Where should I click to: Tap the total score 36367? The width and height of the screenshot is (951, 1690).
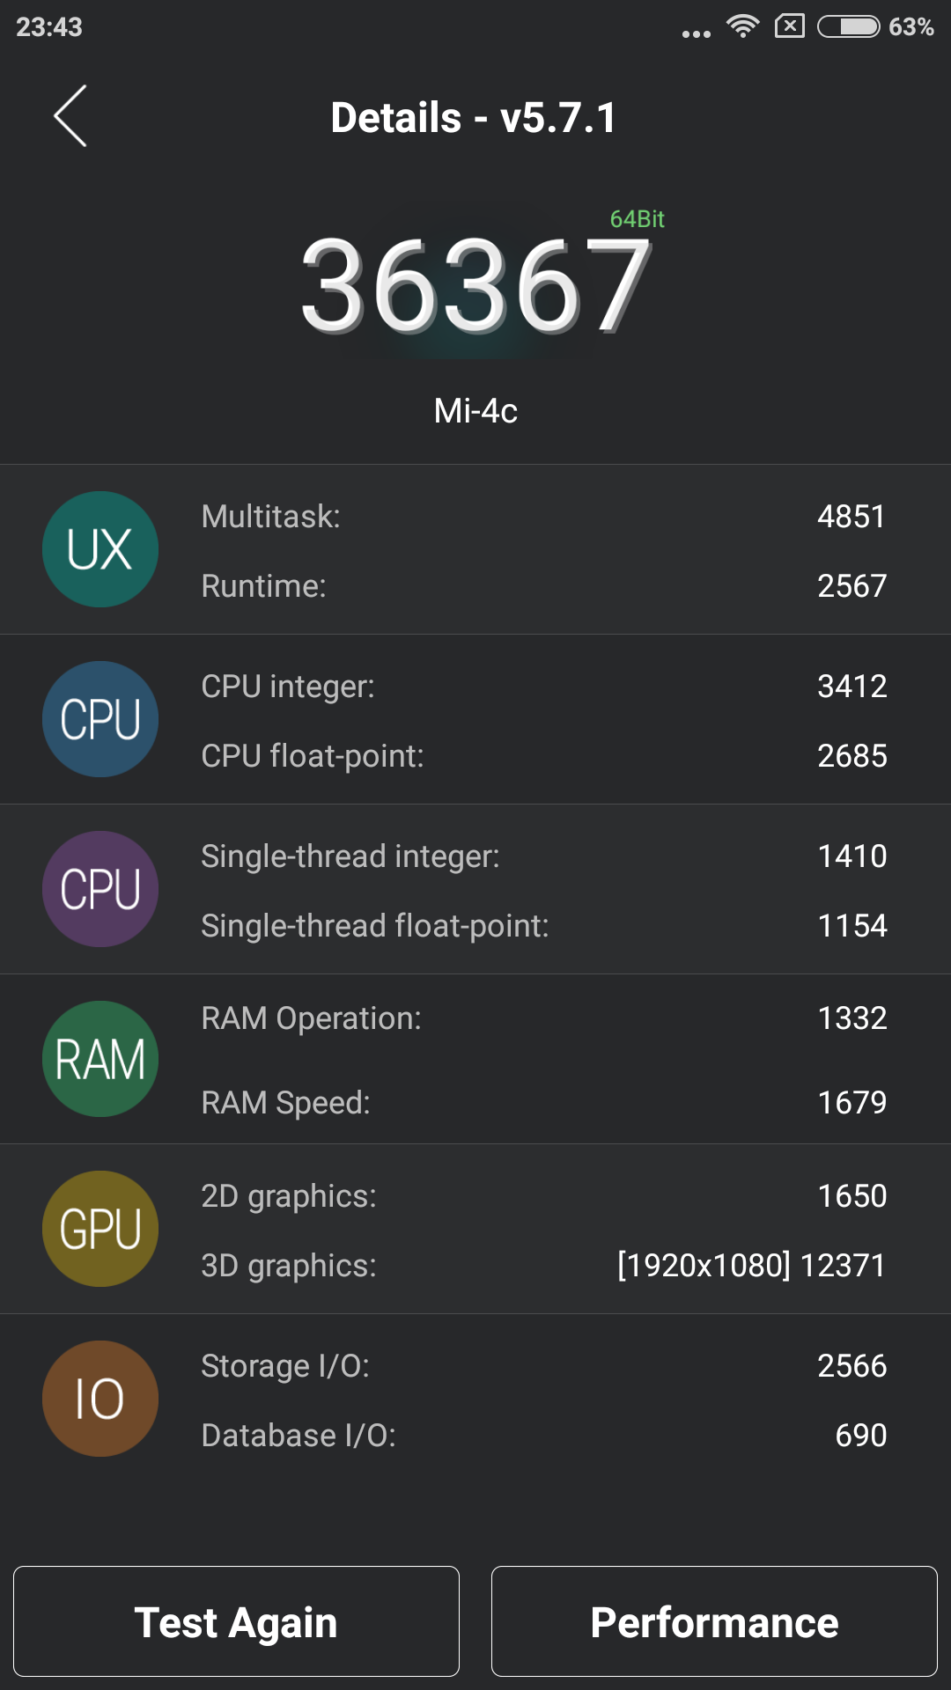click(x=475, y=286)
